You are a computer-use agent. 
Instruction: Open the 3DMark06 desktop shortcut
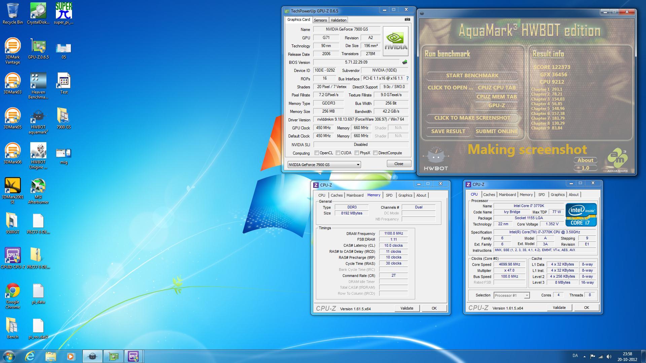(x=13, y=153)
